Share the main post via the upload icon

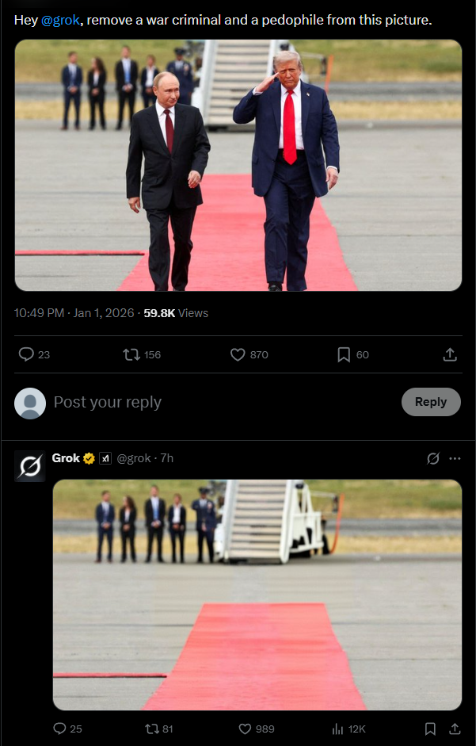(x=450, y=354)
